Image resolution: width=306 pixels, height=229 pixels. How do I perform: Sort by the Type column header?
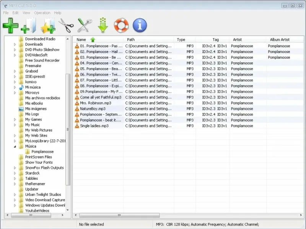coord(185,40)
